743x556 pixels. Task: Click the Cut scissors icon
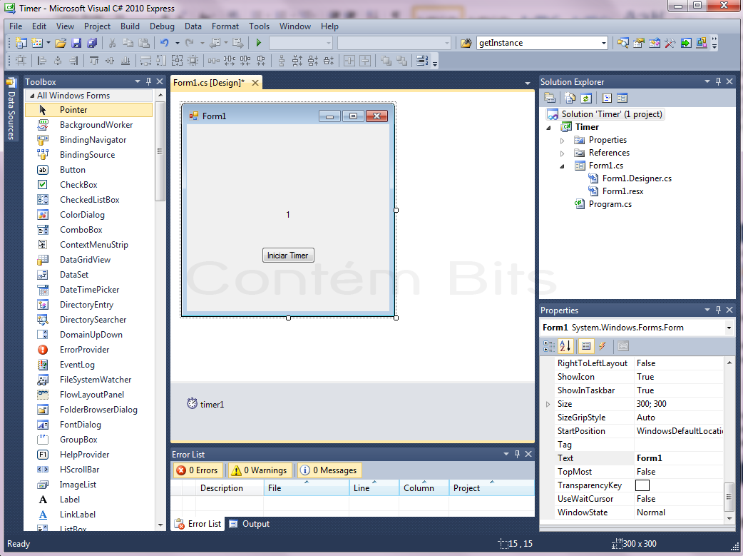[112, 43]
